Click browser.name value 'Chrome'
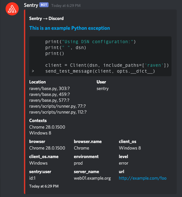 coord(81,148)
